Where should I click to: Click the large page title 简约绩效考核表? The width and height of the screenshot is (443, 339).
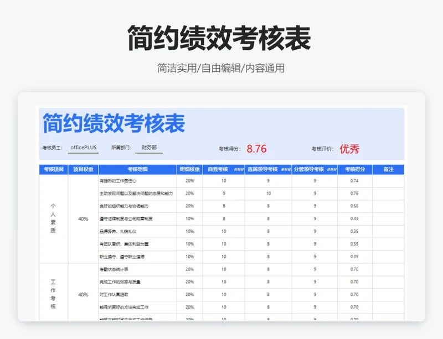[221, 38]
